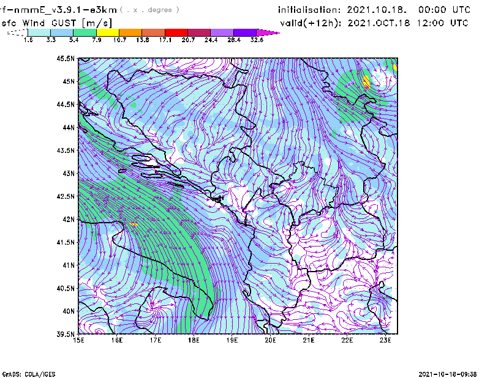This screenshot has height=378, width=490.
Task: Select the yellow legend color block
Action: pos(108,32)
